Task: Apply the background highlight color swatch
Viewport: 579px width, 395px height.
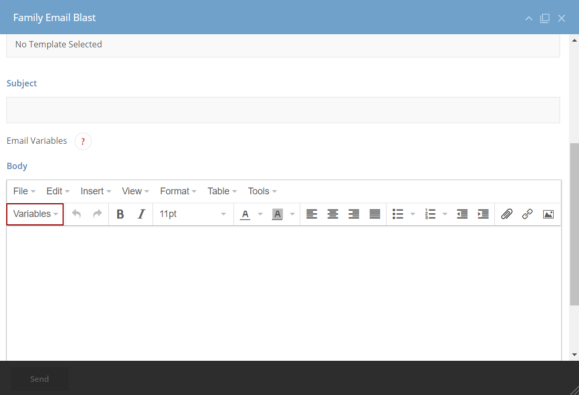Action: (x=277, y=214)
